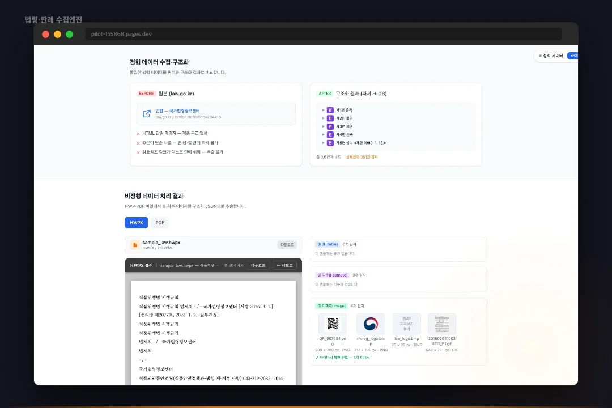This screenshot has height=408, width=612.
Task: Open the 민법 — 국가법령정보센터 link
Action: point(177,111)
